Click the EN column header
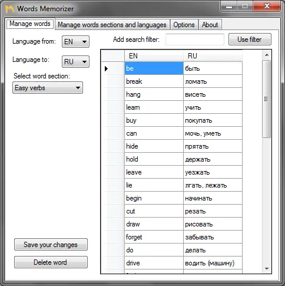 point(154,56)
